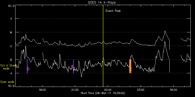The width and height of the screenshot is (195, 97).
Task: Click the M flare class axis label
Action: [x=11, y=32]
